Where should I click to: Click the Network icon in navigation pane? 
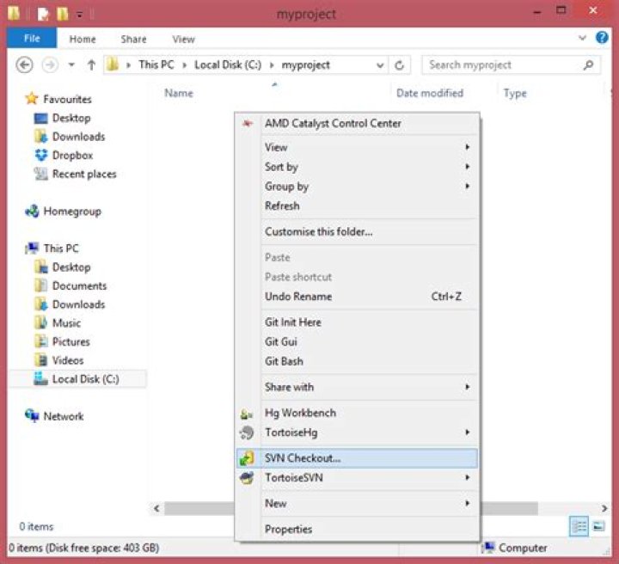click(x=32, y=416)
